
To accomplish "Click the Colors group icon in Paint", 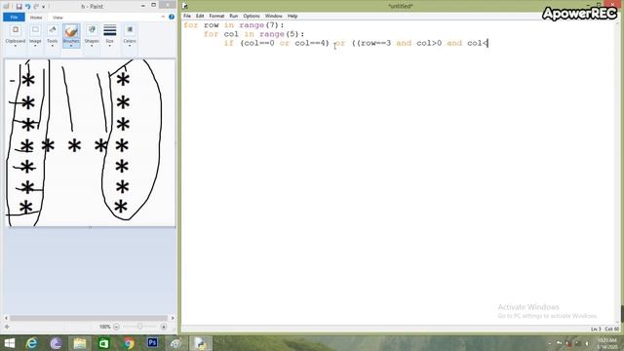I will point(130,30).
